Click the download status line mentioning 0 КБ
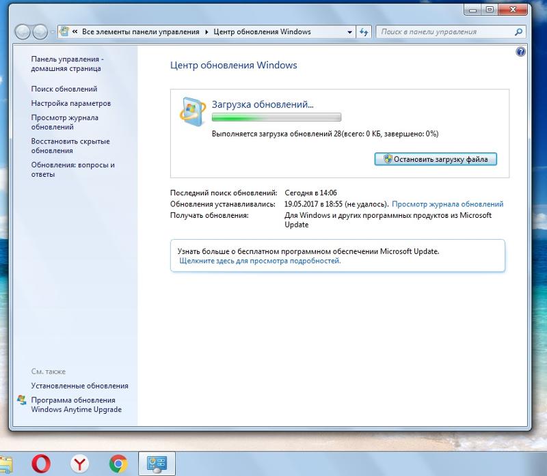547x476 pixels. (325, 134)
